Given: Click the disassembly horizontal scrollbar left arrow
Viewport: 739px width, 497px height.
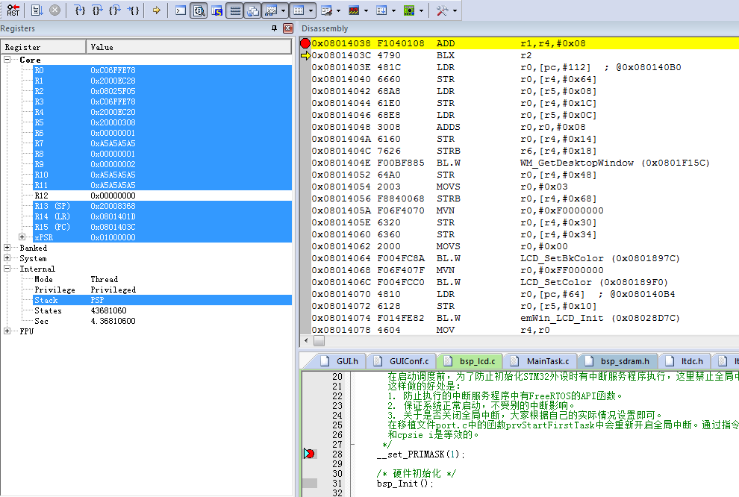Looking at the screenshot, I should (306, 340).
